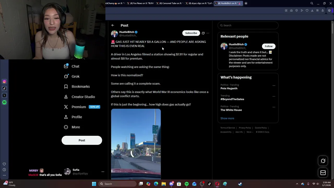Screen dimensions: 334x188
Task: Open Instagram in the Opera sidebar
Action: tap(4, 82)
